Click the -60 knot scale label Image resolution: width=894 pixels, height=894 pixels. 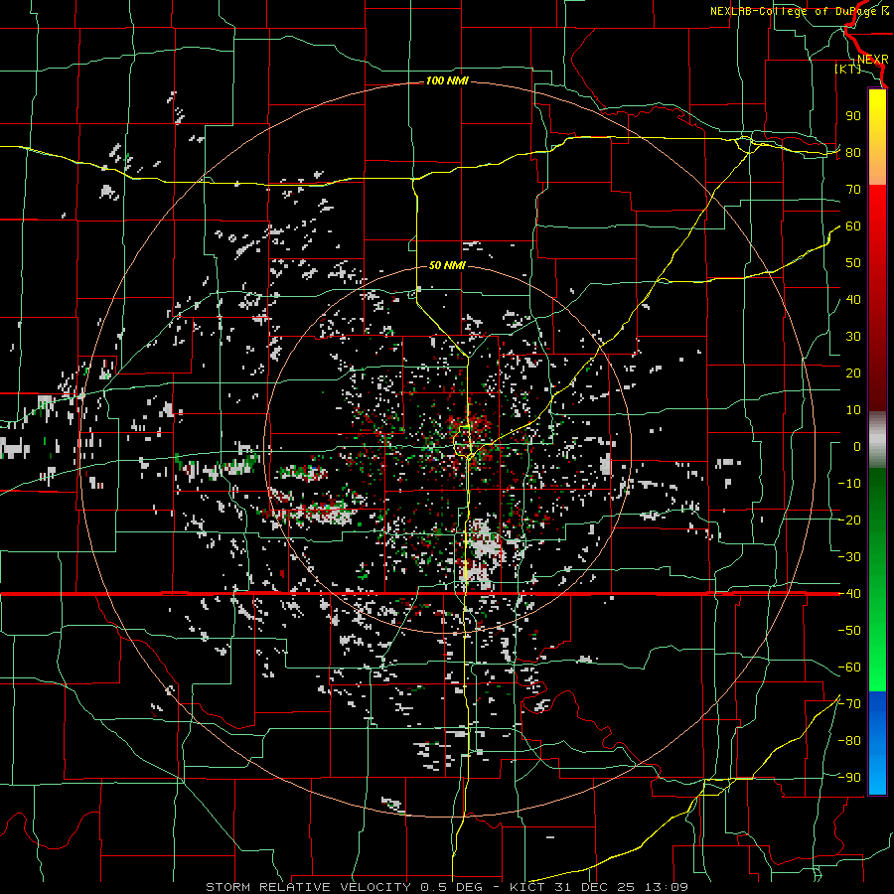pos(849,668)
